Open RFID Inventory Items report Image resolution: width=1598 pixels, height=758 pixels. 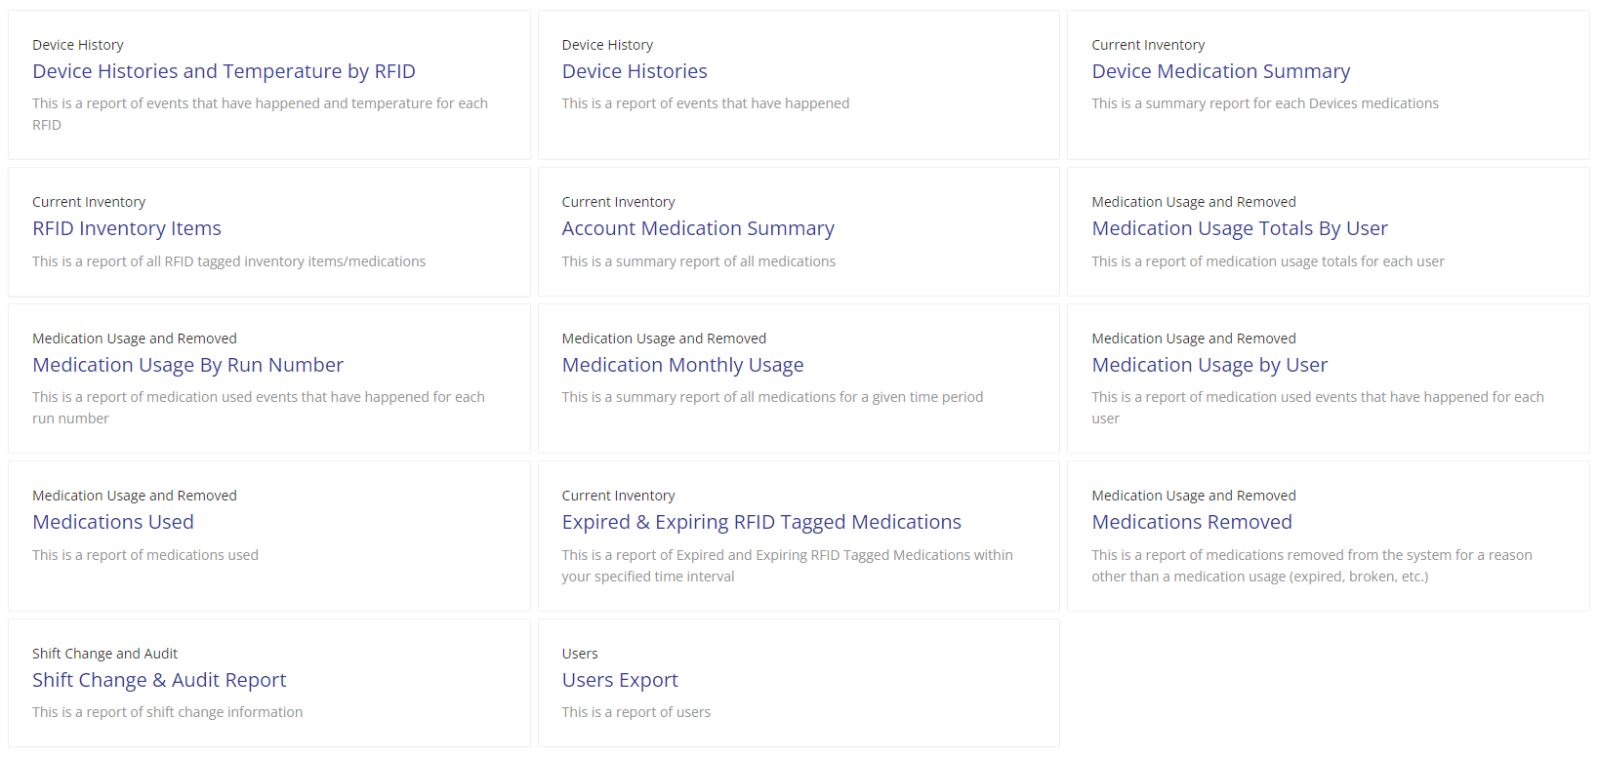(x=127, y=228)
